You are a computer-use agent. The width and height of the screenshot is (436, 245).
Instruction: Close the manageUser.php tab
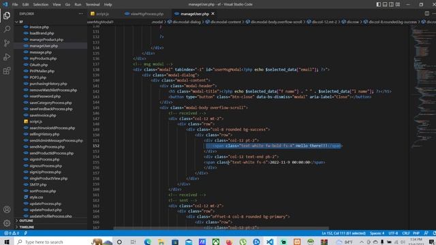pos(213,14)
